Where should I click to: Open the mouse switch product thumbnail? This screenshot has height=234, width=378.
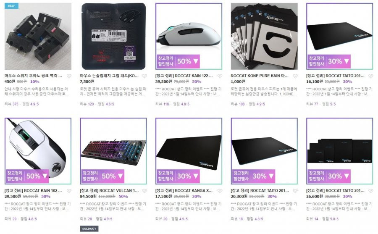pos(38,36)
